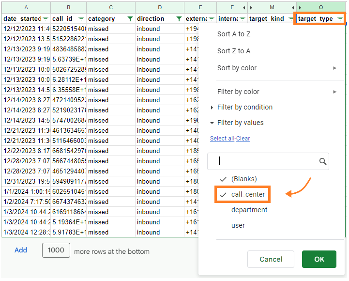Expand hidden columns arrow left of column O
The image size is (349, 281).
(x=300, y=8)
